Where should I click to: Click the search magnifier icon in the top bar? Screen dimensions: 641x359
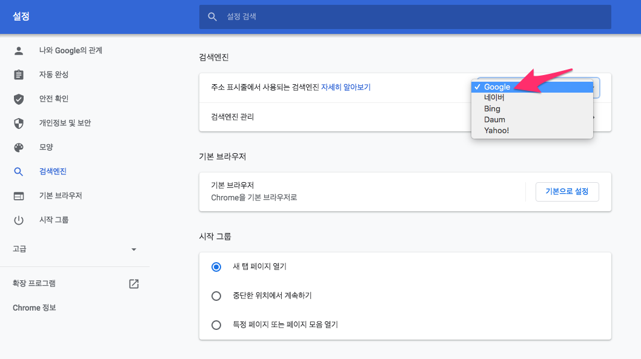pyautogui.click(x=212, y=17)
